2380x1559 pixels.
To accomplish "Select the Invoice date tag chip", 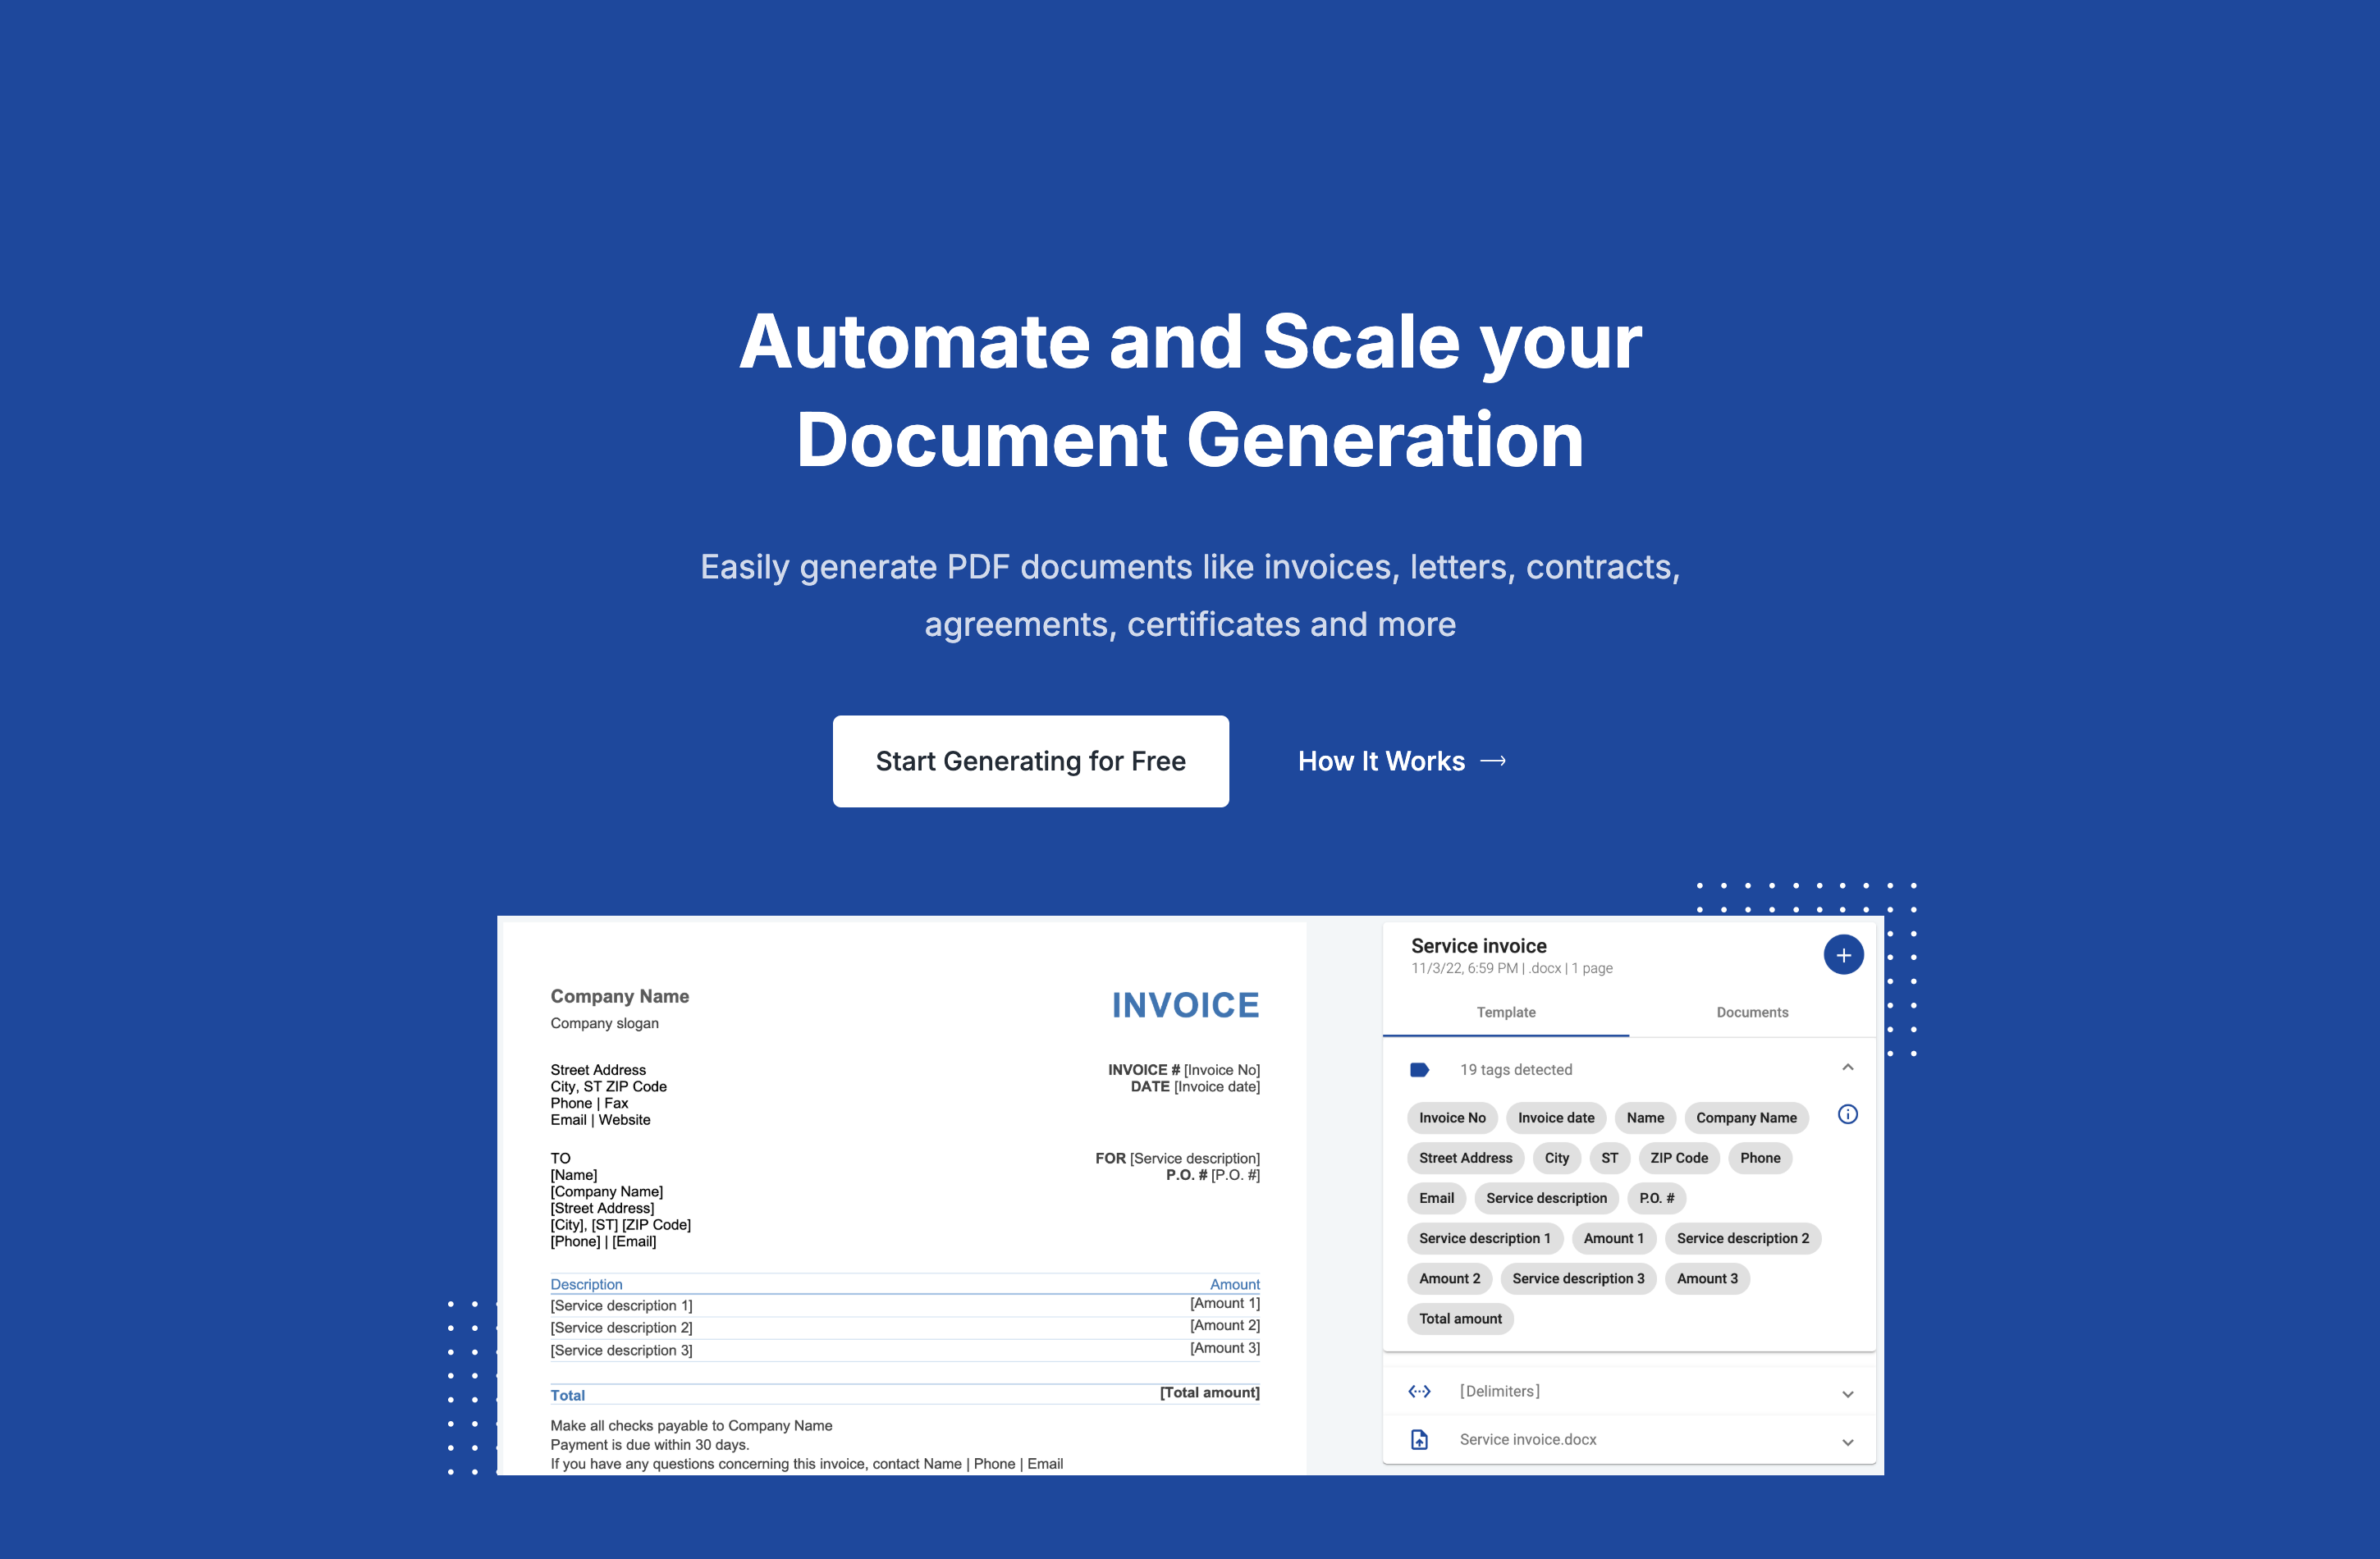I will [1556, 1118].
